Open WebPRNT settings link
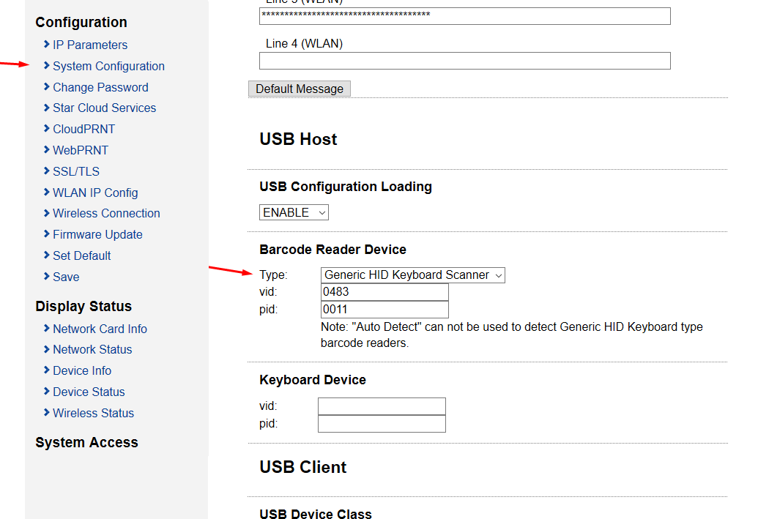 point(81,150)
